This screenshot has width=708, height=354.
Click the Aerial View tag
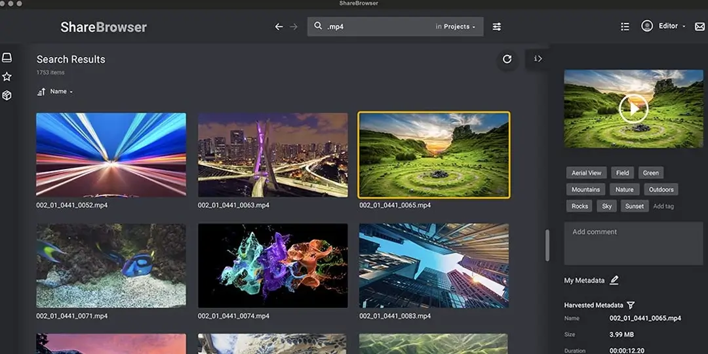[587, 173]
